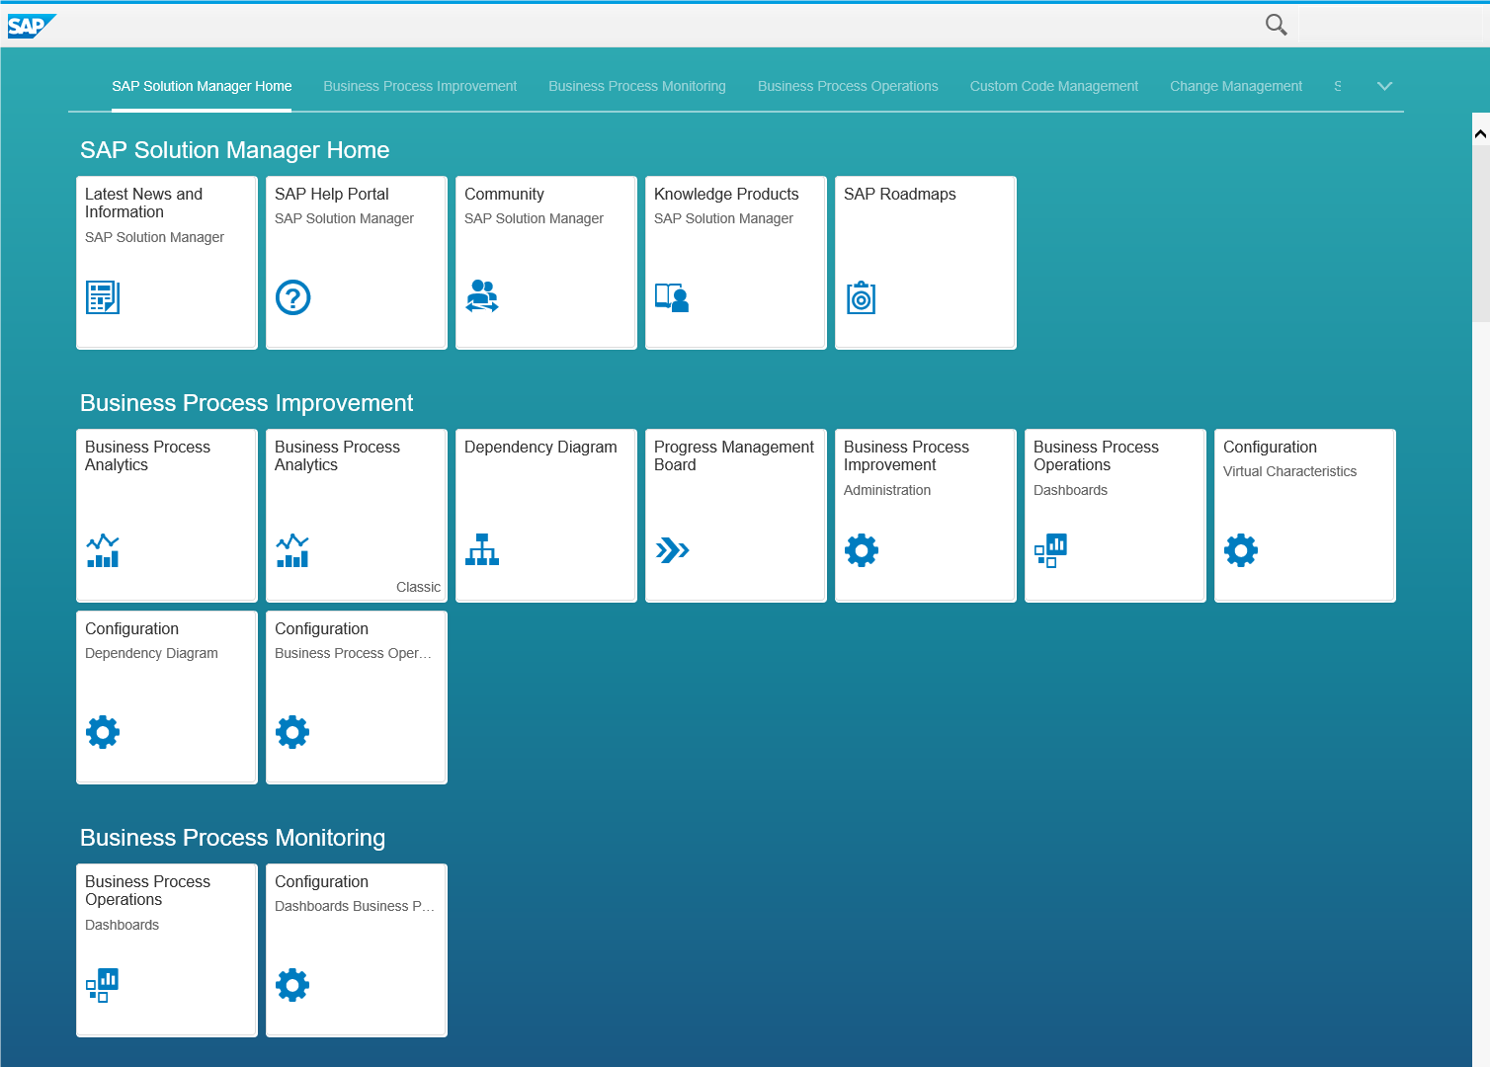The width and height of the screenshot is (1490, 1067).
Task: Select the SAP Solution Manager Home tab
Action: coord(202,86)
